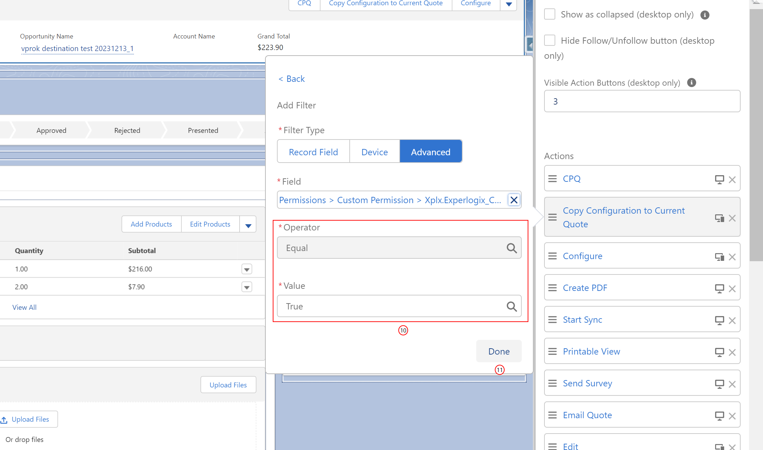Remove the Send Survey action
The image size is (763, 450).
pyautogui.click(x=732, y=384)
